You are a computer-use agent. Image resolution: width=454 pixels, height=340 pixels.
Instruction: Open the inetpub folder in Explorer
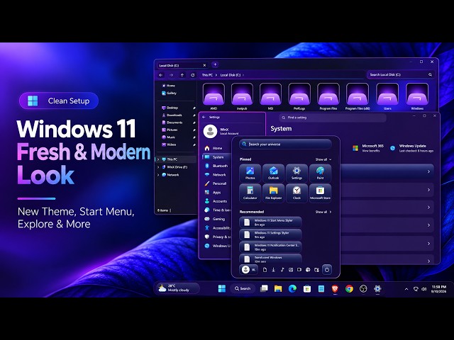pos(242,96)
